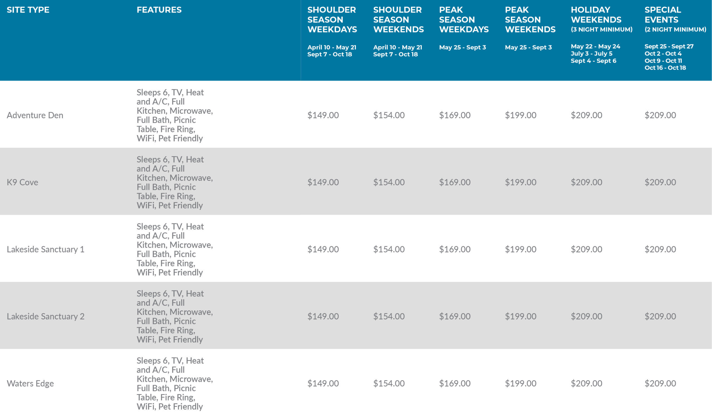Click the Features column header

159,10
